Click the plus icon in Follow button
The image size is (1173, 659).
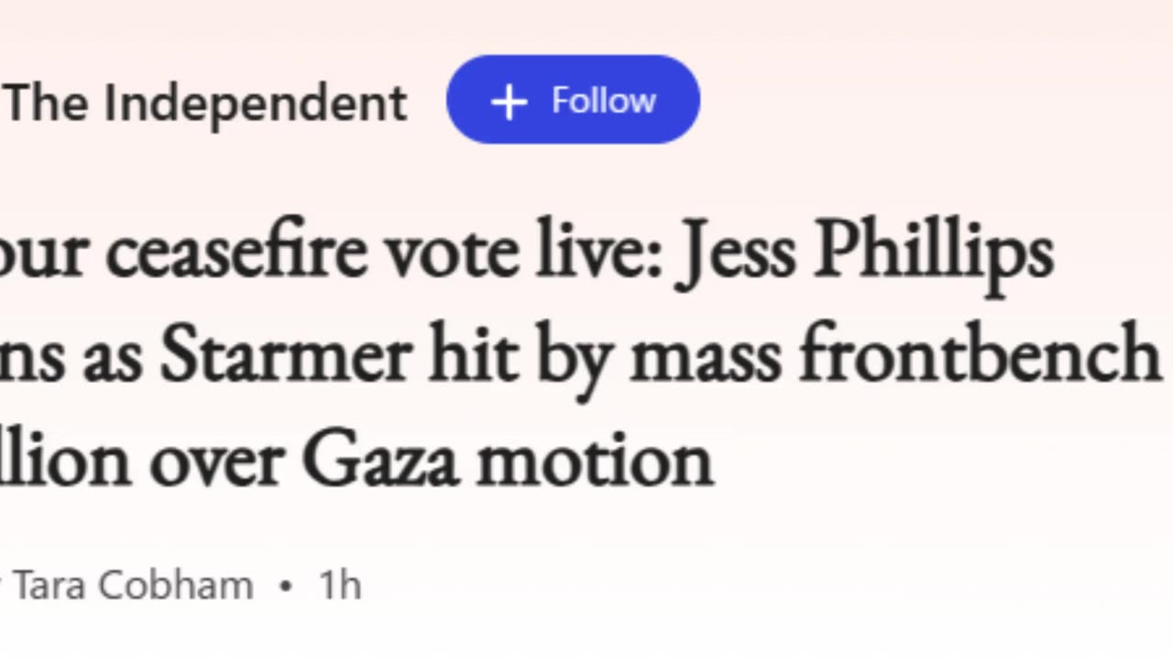pyautogui.click(x=509, y=102)
